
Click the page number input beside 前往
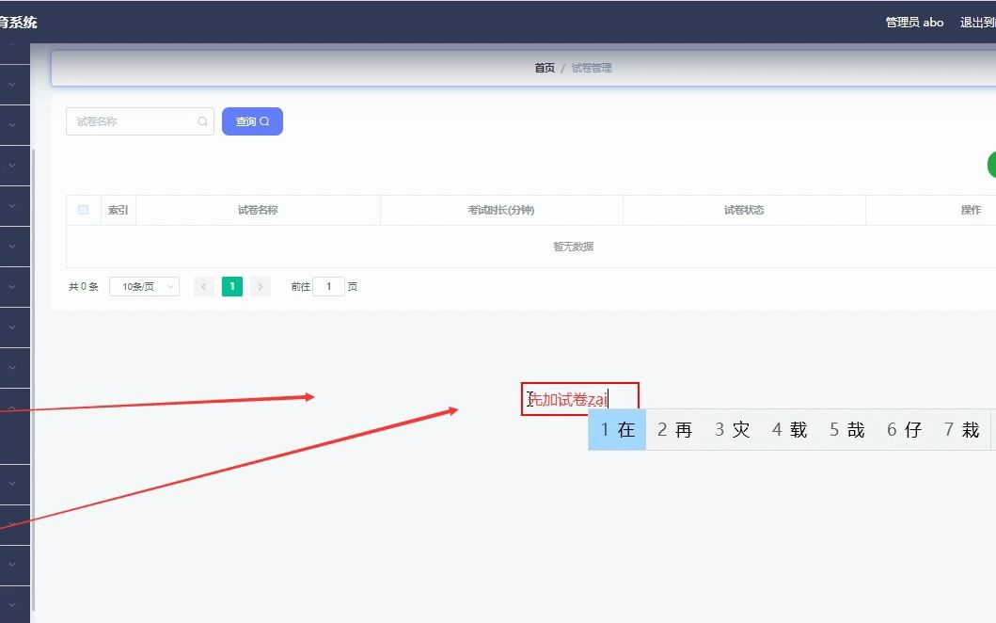328,286
